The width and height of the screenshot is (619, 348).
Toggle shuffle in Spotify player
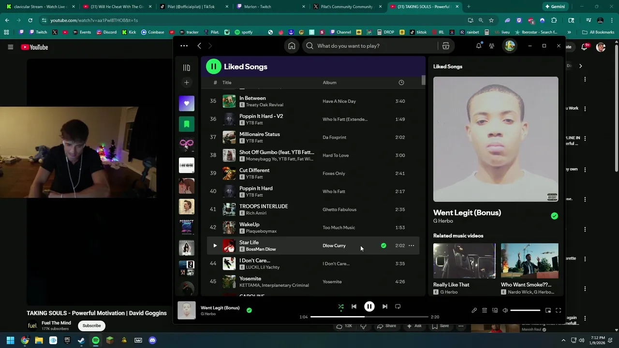point(341,306)
